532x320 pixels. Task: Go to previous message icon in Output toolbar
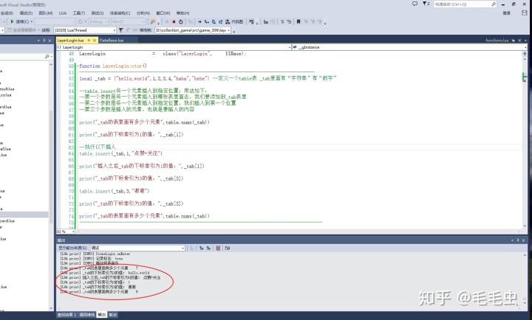tap(202, 248)
